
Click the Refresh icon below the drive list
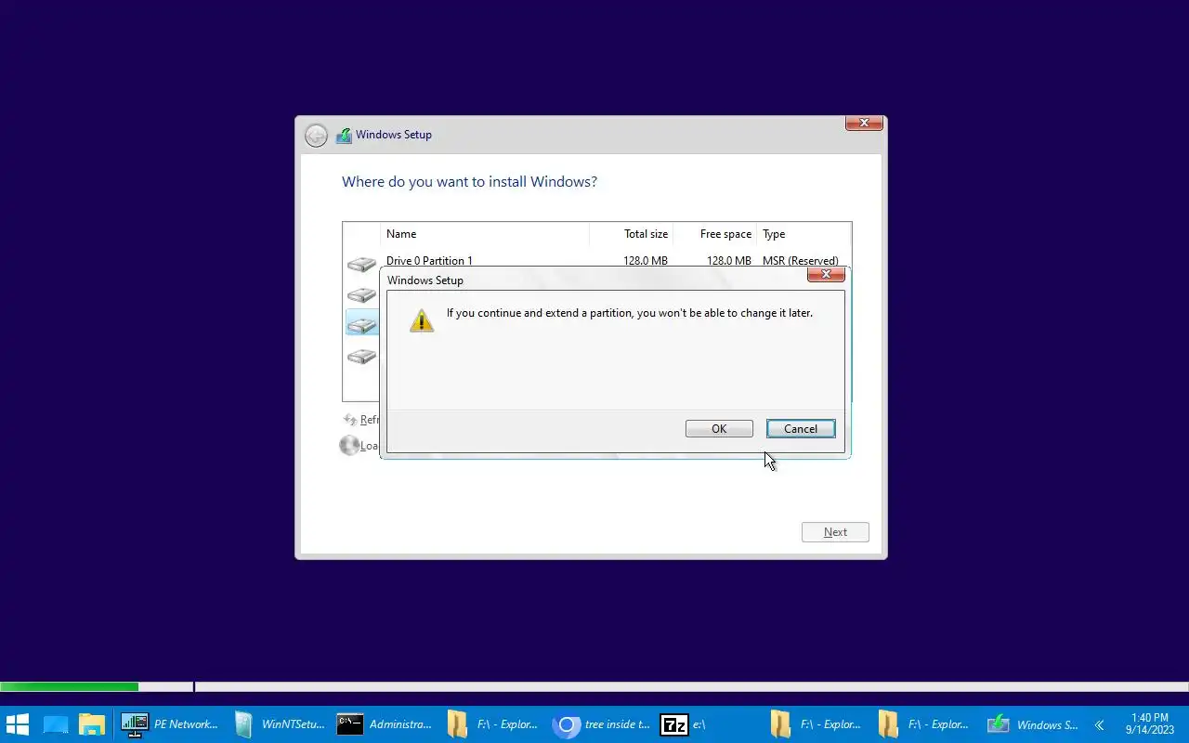pyautogui.click(x=349, y=420)
